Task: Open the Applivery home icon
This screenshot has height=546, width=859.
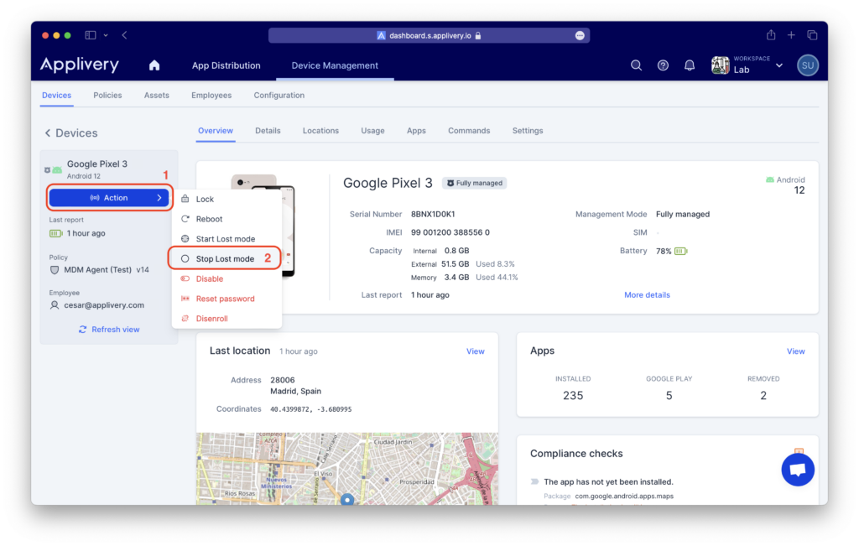Action: [154, 65]
